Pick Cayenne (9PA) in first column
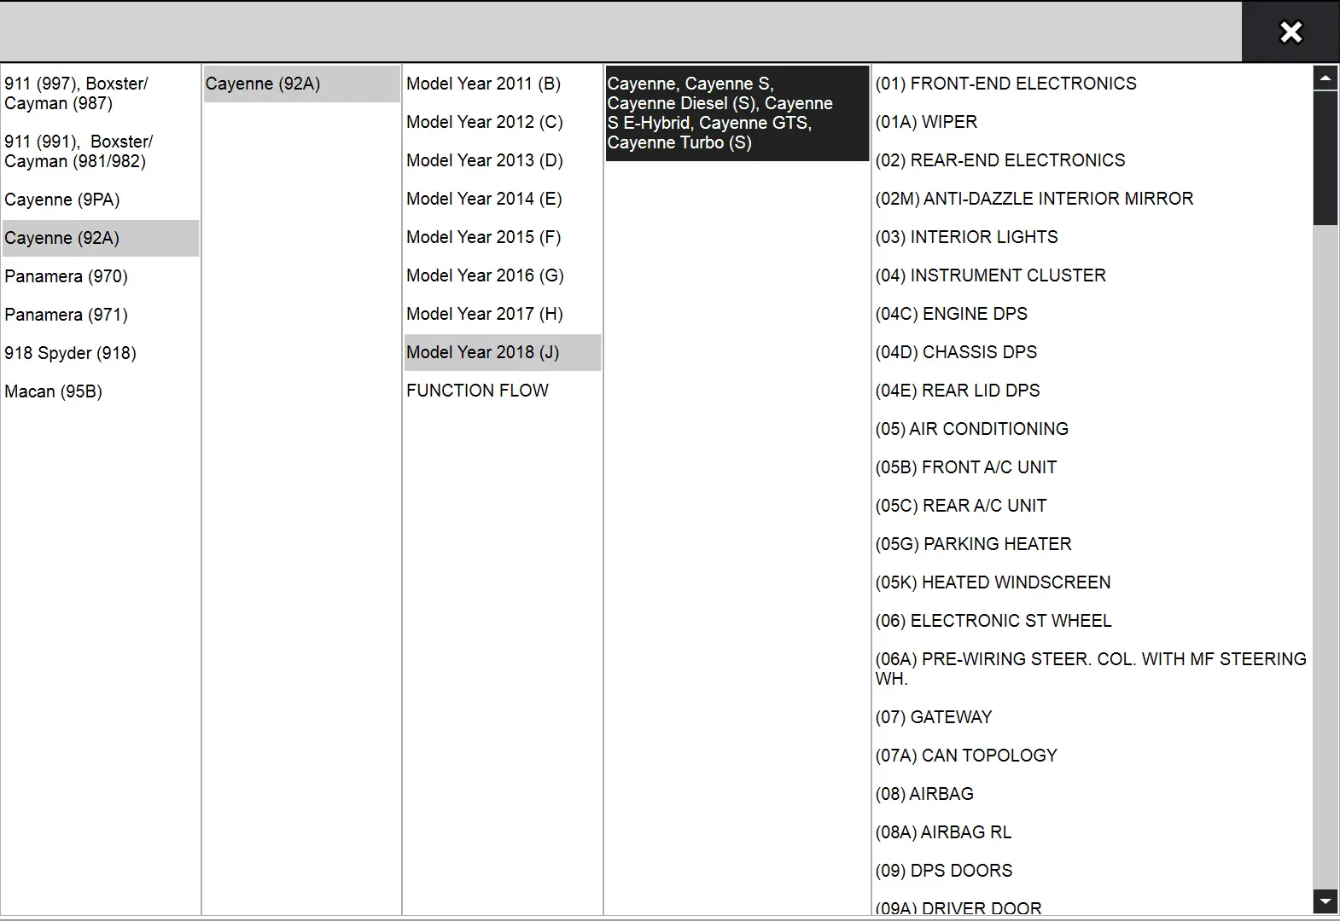This screenshot has width=1340, height=921. [x=61, y=200]
